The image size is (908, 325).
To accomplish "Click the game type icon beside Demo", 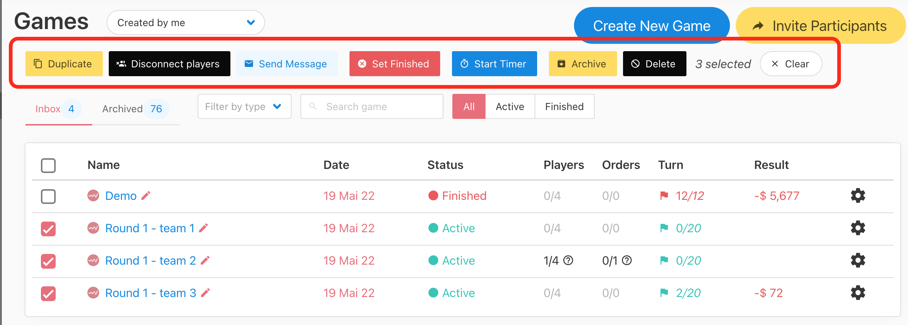I will tap(93, 195).
